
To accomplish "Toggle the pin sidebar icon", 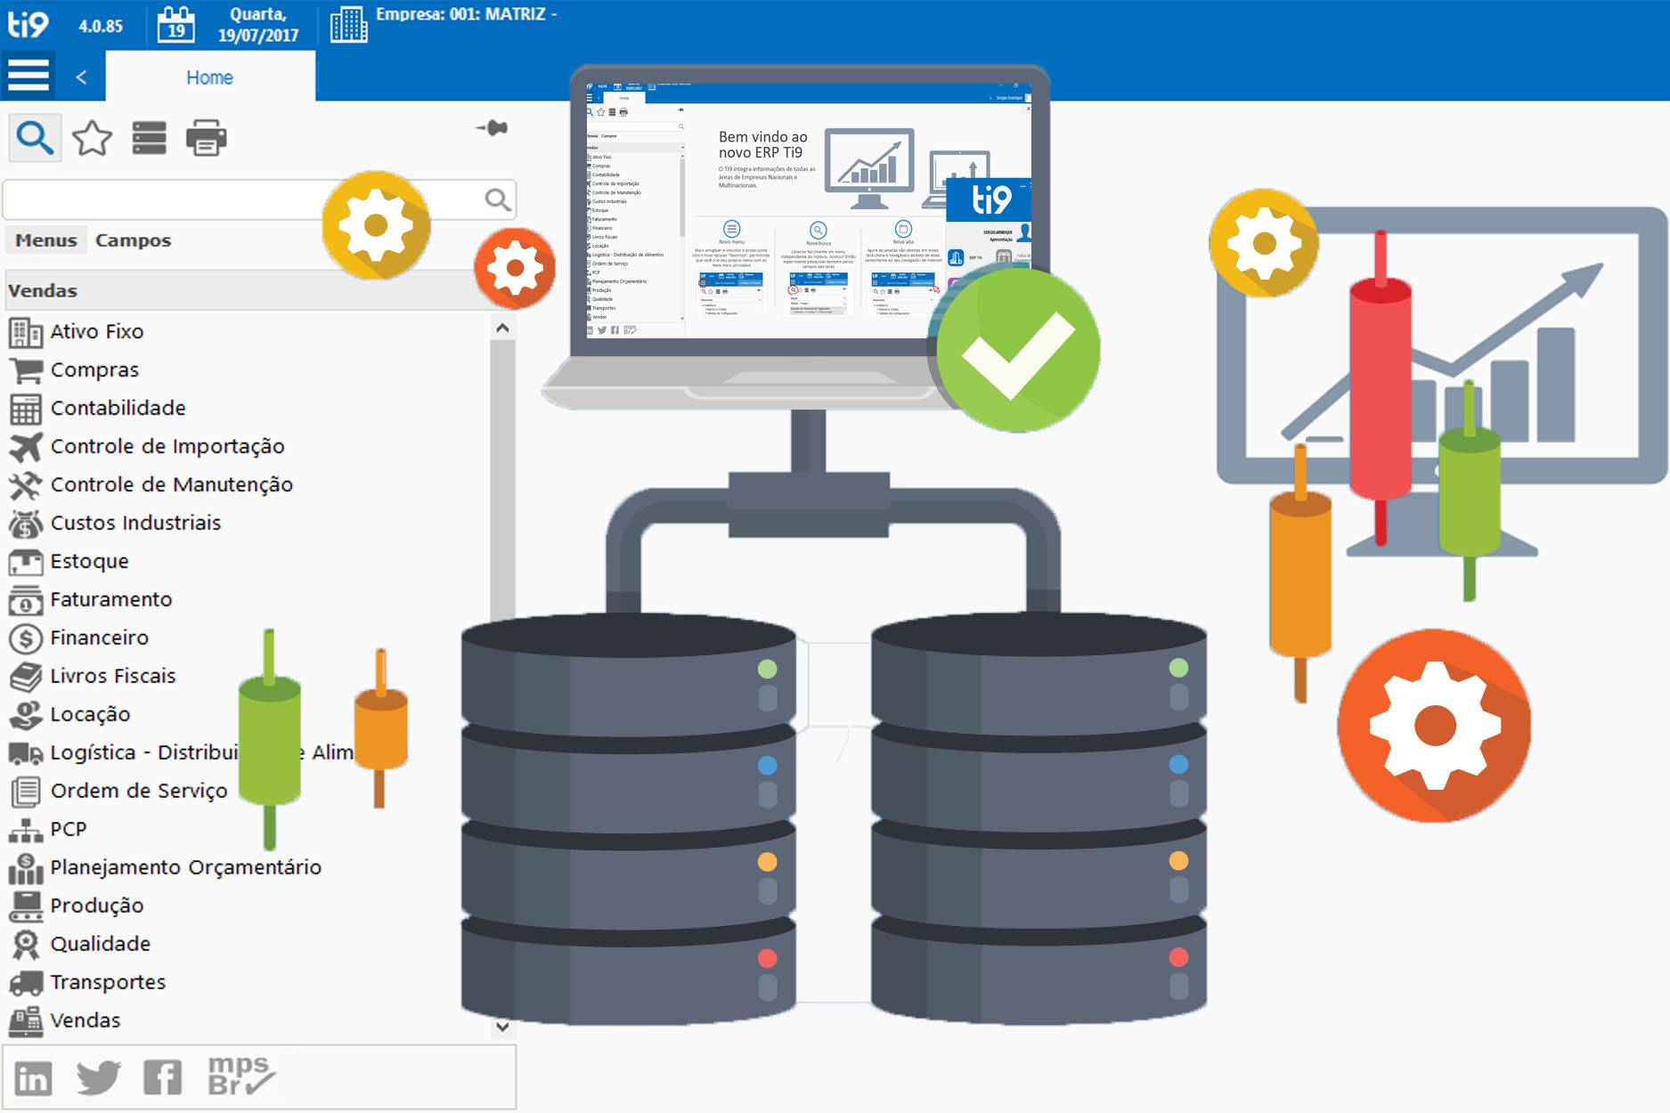I will coord(492,128).
